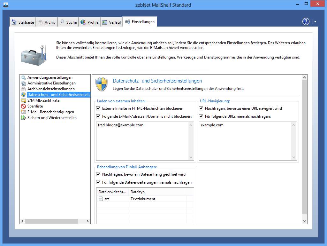Click the Profile globe icon
This screenshot has height=246, width=327.
pyautogui.click(x=83, y=22)
